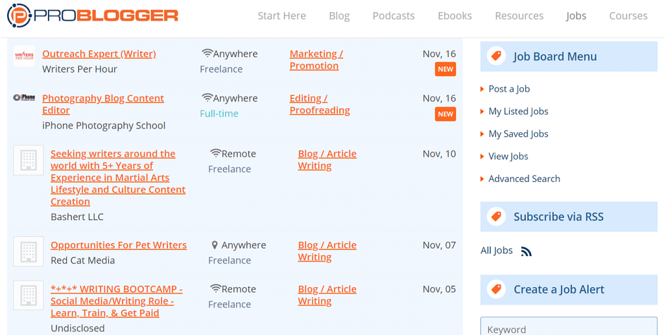Select Ebooks in the top navigation
The height and width of the screenshot is (335, 664).
pyautogui.click(x=455, y=16)
